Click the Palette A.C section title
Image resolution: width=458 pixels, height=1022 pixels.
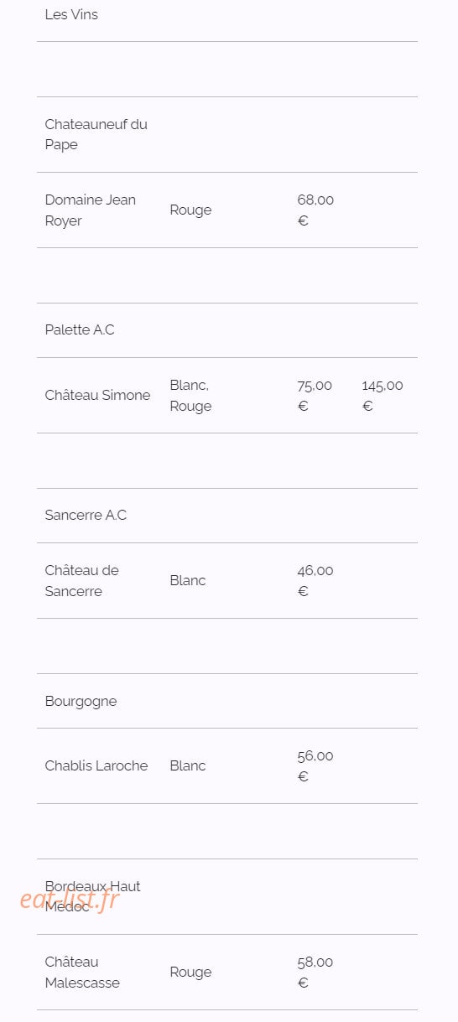click(x=80, y=329)
